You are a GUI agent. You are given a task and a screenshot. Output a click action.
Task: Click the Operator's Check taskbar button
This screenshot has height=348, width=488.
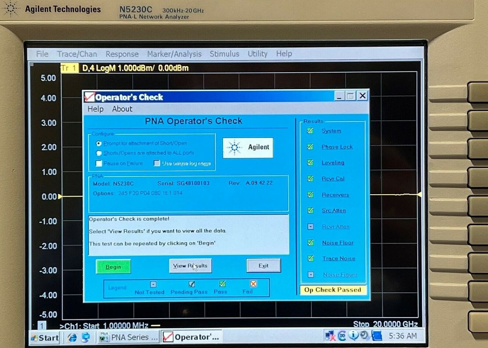(x=192, y=337)
